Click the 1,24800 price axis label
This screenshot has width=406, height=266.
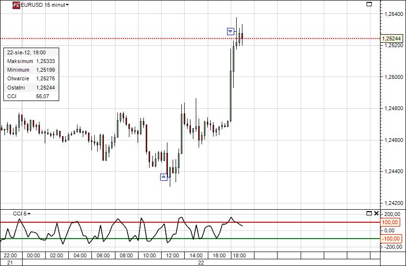[x=394, y=108]
